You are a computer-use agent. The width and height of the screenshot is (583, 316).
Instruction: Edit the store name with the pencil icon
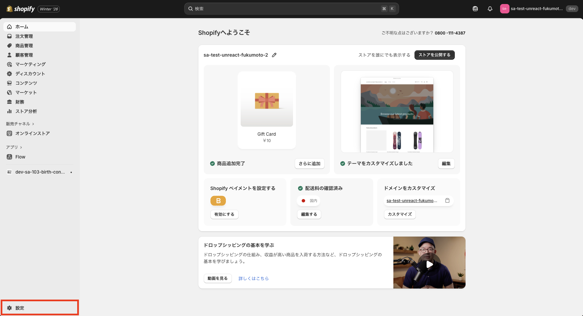coord(275,55)
